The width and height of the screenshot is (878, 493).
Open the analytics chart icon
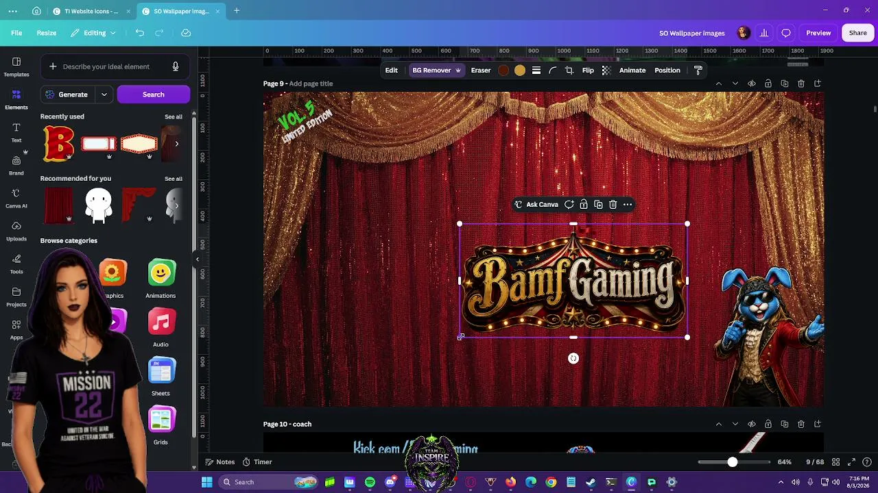[764, 33]
